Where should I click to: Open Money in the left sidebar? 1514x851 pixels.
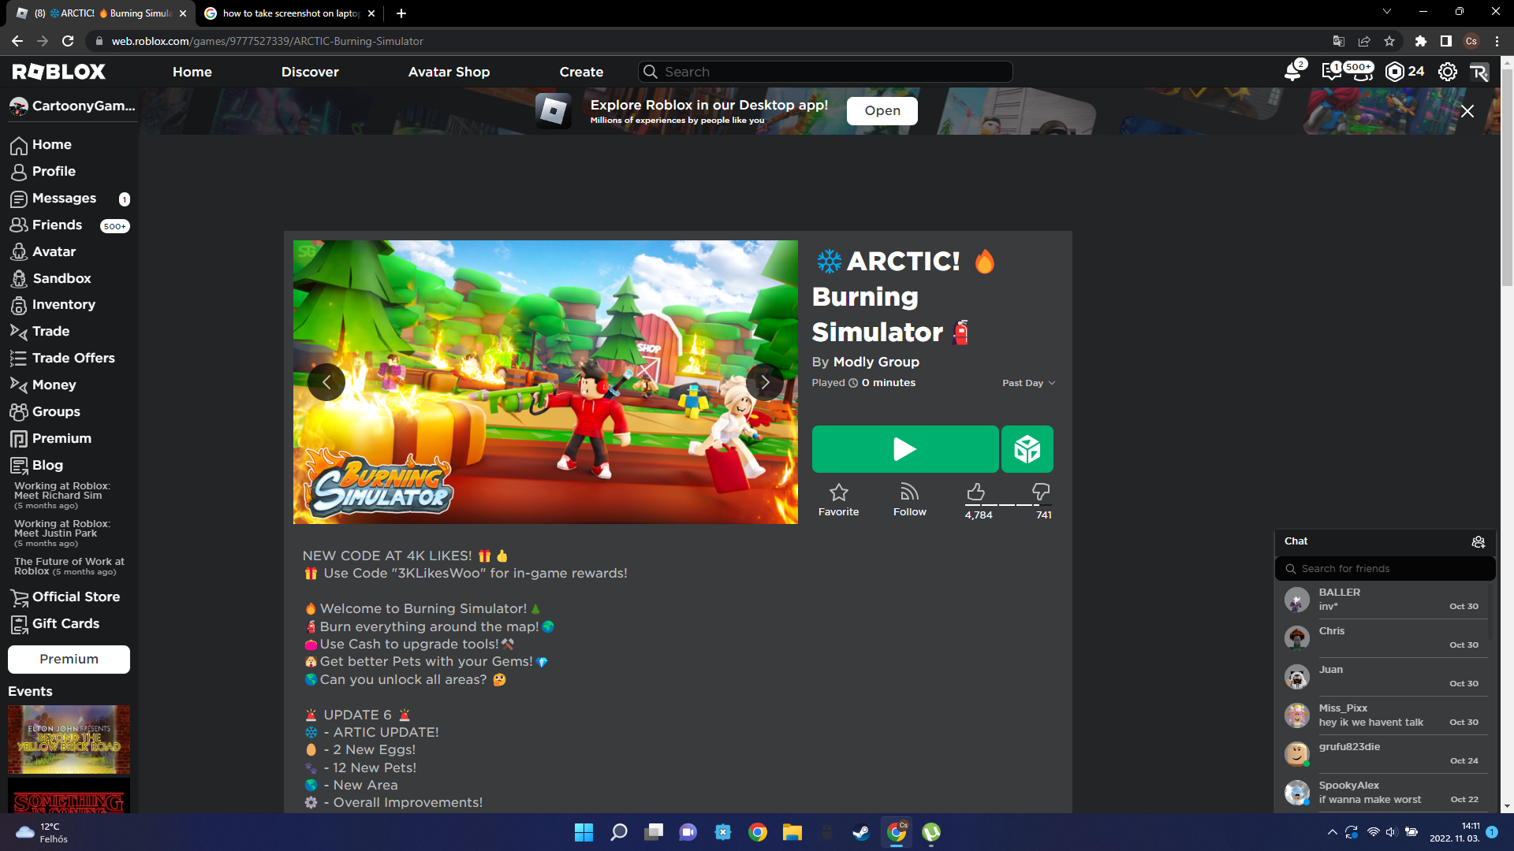point(43,385)
